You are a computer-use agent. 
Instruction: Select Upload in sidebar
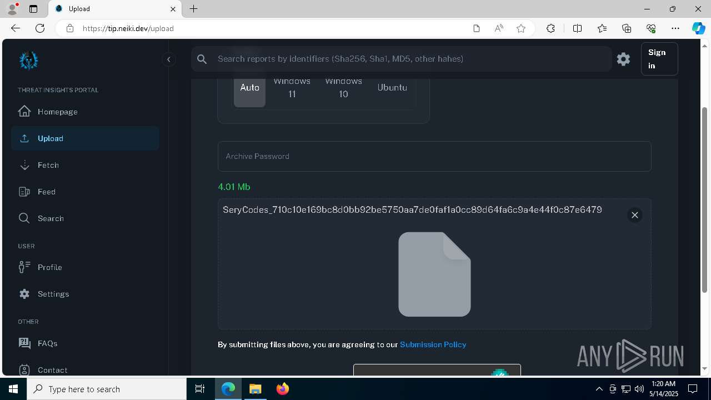tap(85, 138)
